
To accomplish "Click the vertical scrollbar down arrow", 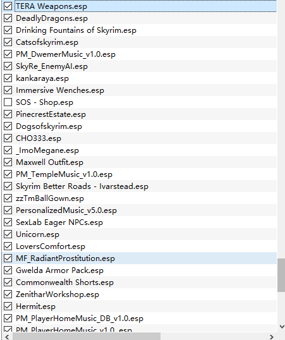I will (x=282, y=326).
